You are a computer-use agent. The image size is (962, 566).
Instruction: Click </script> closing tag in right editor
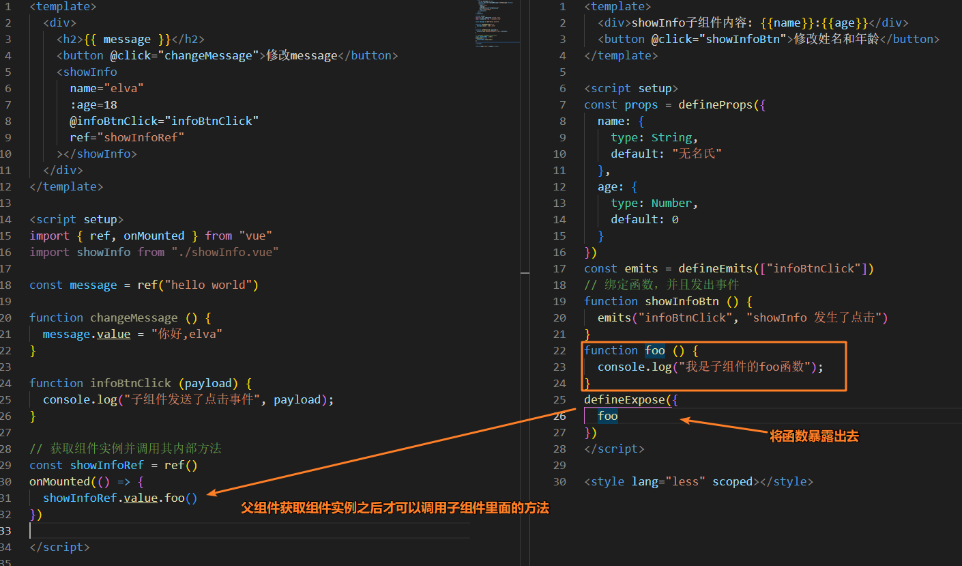(x=614, y=449)
